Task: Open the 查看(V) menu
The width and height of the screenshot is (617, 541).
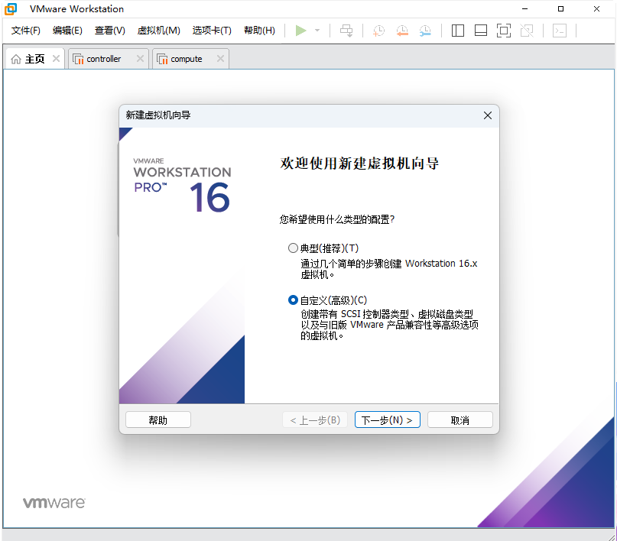Action: click(x=110, y=31)
